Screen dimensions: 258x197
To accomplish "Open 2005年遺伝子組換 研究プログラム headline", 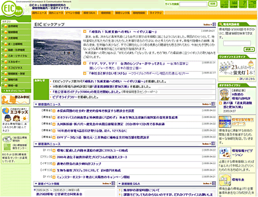I will pos(92,157).
